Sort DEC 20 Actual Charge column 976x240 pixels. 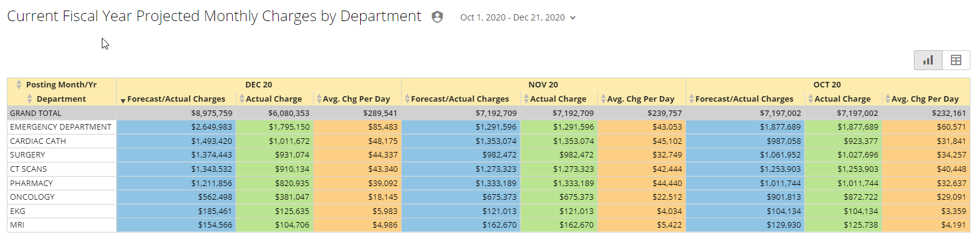242,99
